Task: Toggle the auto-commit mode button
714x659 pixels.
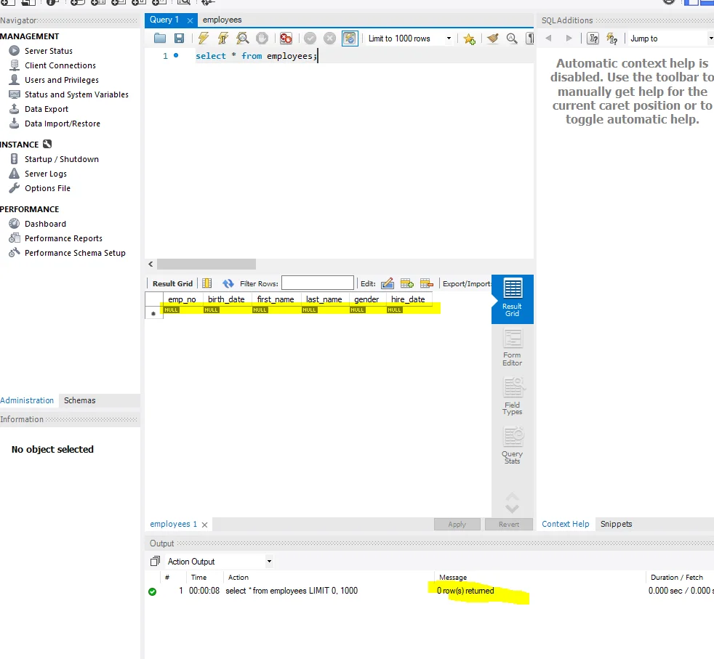Action: point(349,39)
